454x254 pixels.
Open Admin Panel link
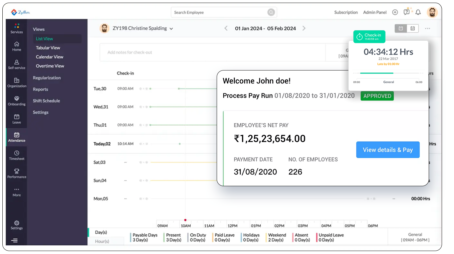tap(375, 12)
